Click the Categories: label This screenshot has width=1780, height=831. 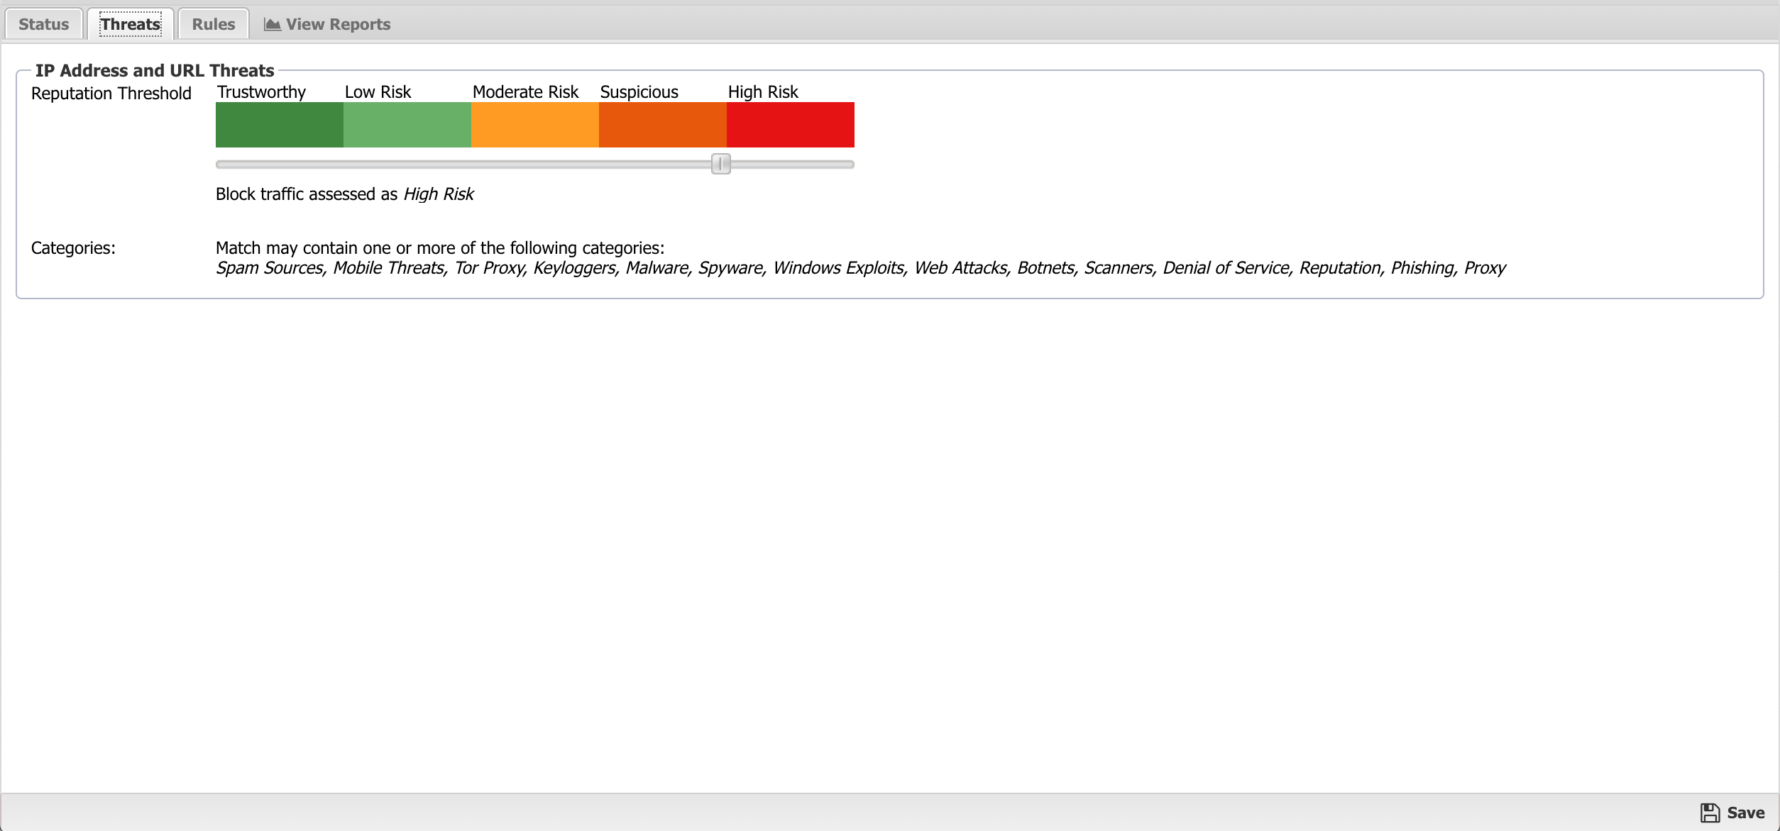[73, 248]
